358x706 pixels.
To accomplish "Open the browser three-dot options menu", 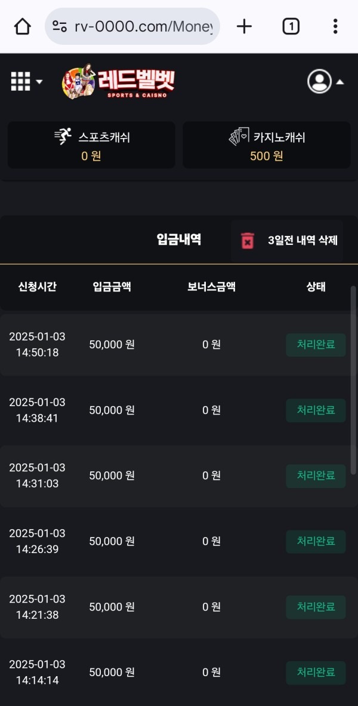I will 335,26.
